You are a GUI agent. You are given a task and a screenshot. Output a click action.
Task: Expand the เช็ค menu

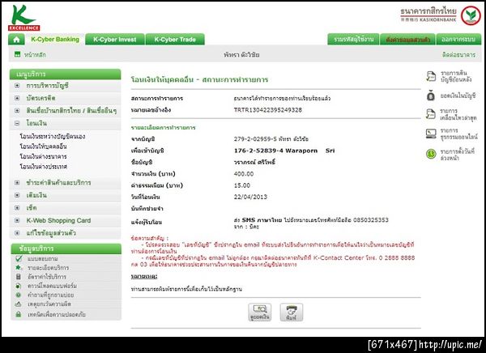pos(17,207)
